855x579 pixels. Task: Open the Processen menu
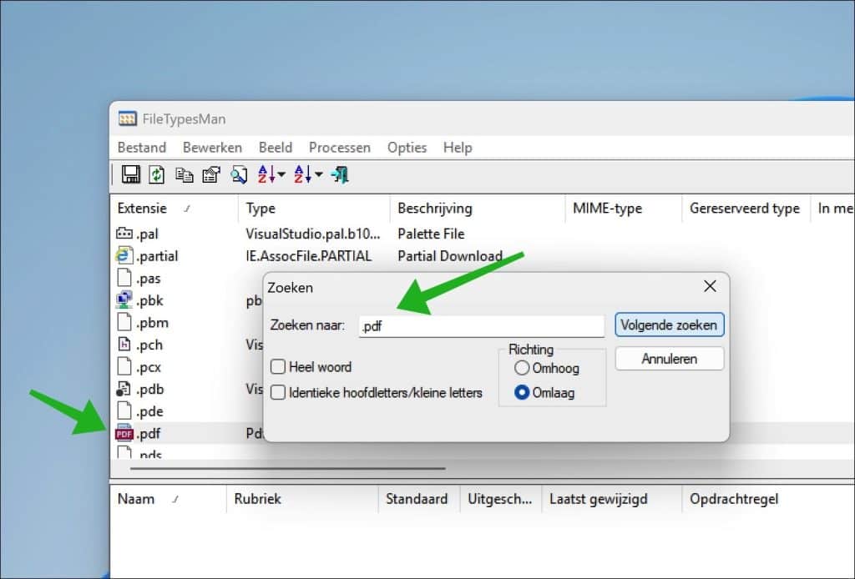[x=340, y=147]
